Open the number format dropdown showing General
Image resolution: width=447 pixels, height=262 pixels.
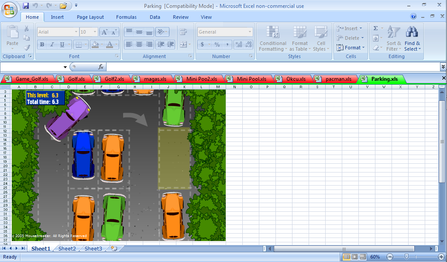tap(250, 32)
